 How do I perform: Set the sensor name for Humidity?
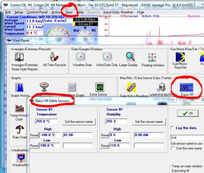(x=149, y=121)
